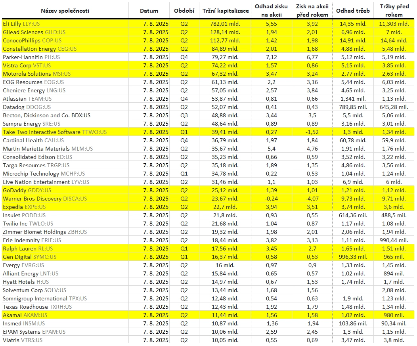The image size is (417, 346).
Task: Select the Motorola Solutions MSI:US cell
Action: coord(65,74)
